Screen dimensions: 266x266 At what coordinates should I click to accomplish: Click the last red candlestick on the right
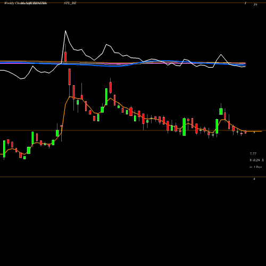point(246,132)
